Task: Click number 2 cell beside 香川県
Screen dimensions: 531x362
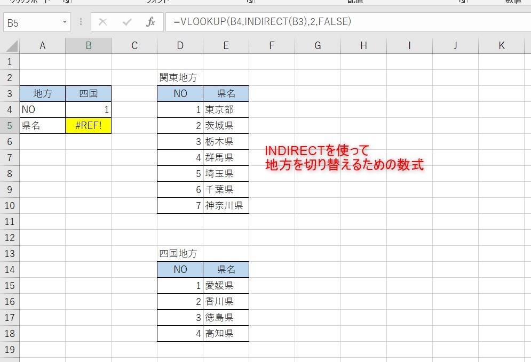Action: (x=180, y=301)
